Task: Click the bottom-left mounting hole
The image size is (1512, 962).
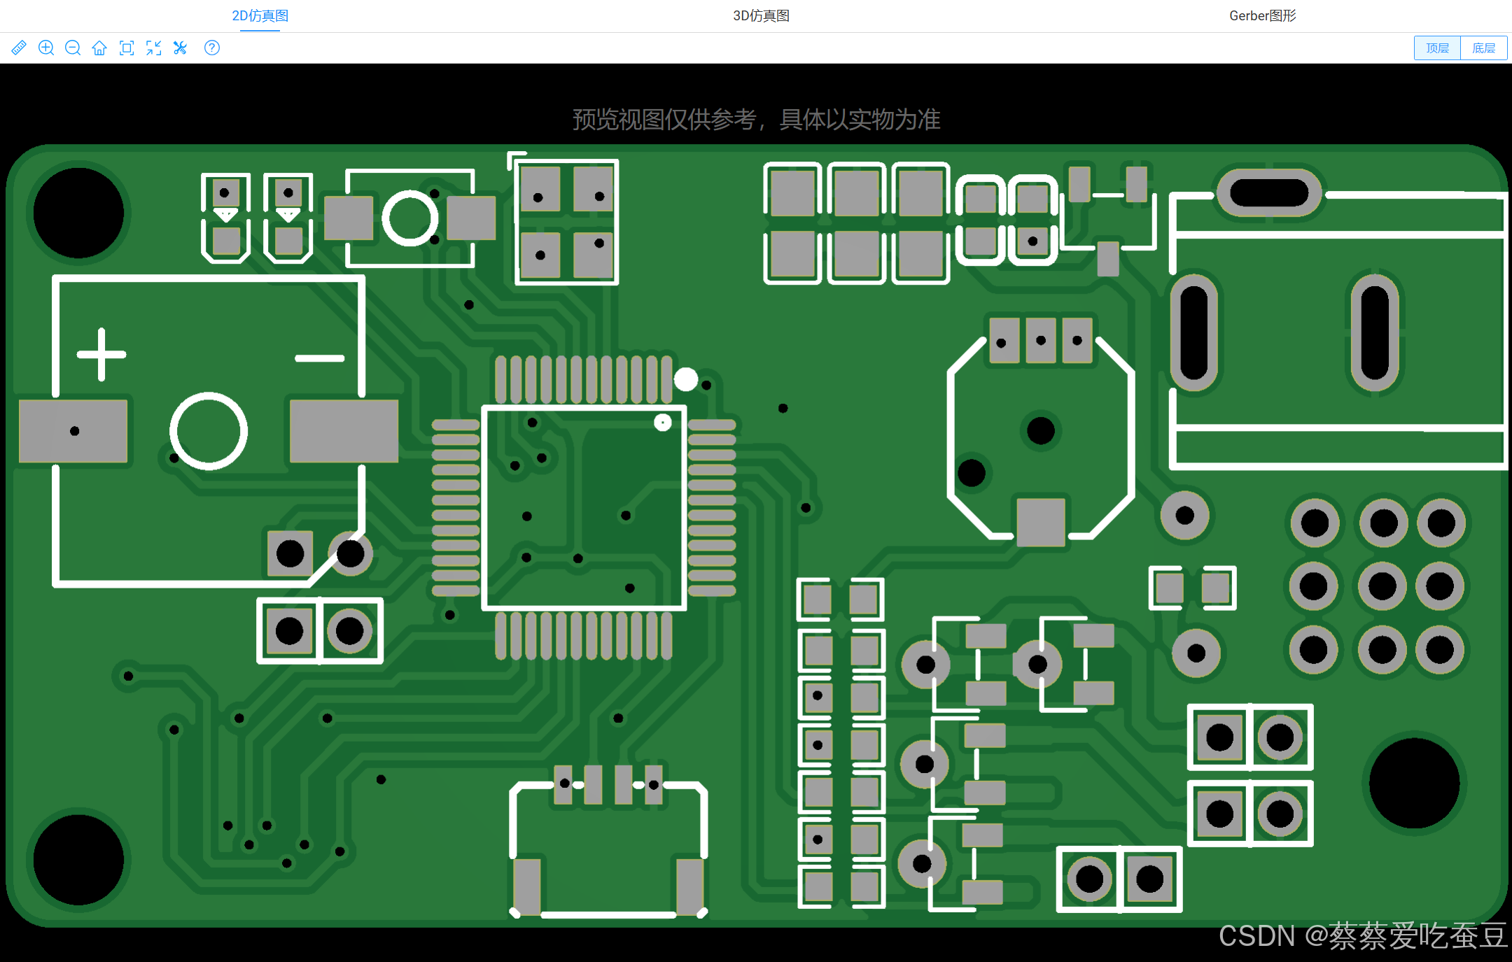Action: coord(78,859)
